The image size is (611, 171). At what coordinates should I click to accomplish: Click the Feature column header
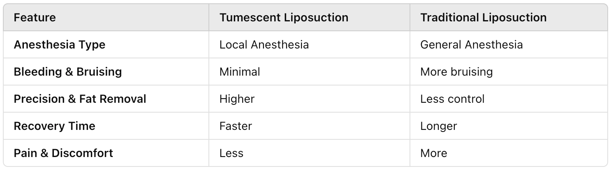[35, 18]
